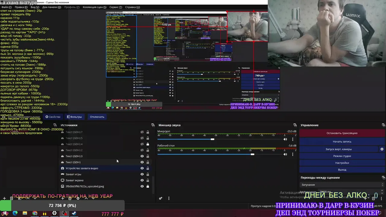Image resolution: width=386 pixels, height=217 pixels.
Task: Open the Файл menu
Action: pos(6,7)
